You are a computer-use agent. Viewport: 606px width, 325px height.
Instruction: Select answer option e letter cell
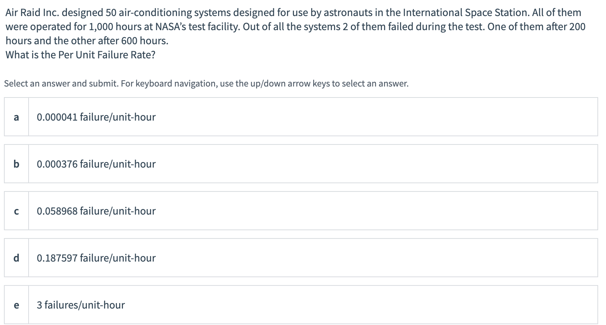(x=16, y=305)
